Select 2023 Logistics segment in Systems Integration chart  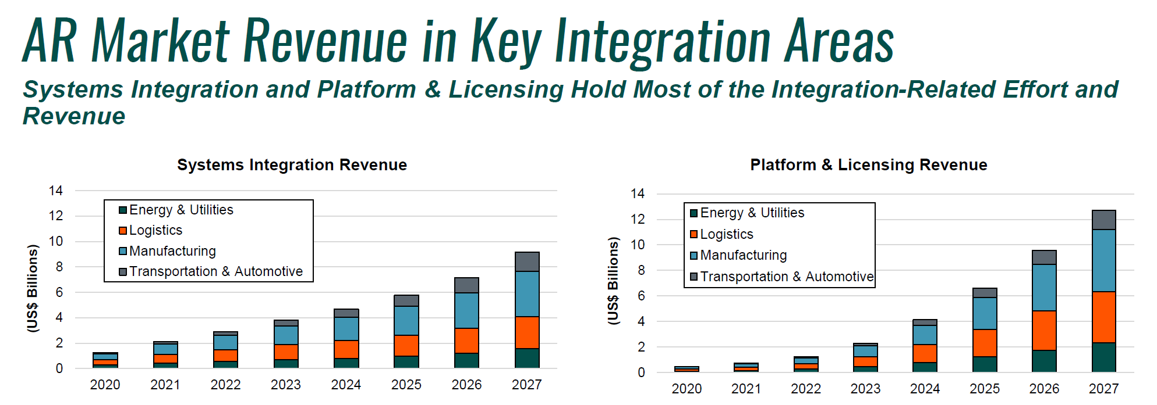pyautogui.click(x=286, y=352)
